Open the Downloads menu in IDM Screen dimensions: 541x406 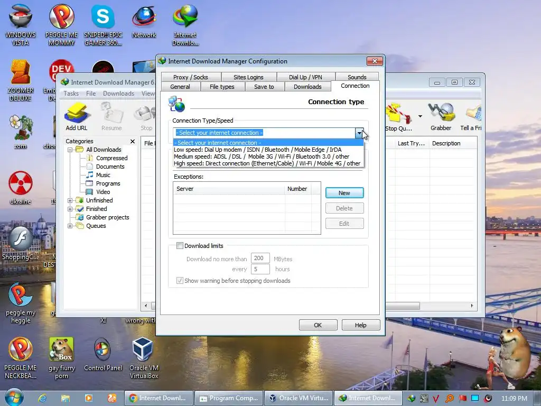118,94
